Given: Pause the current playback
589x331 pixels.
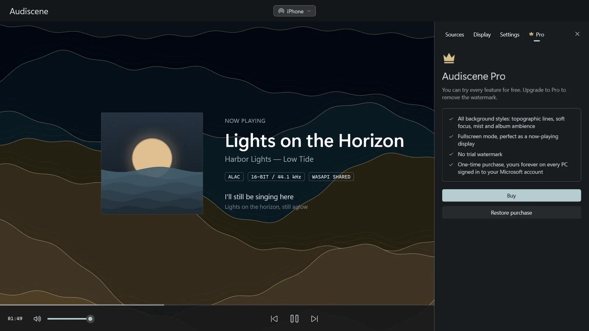Looking at the screenshot, I should [294, 319].
